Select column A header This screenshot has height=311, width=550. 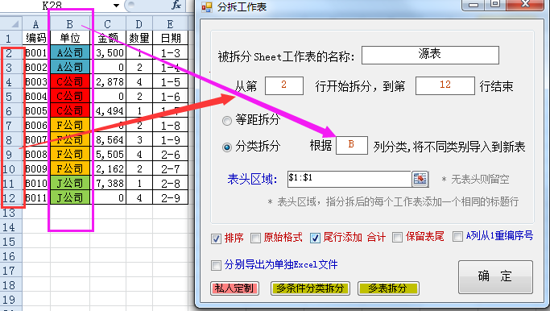point(36,24)
